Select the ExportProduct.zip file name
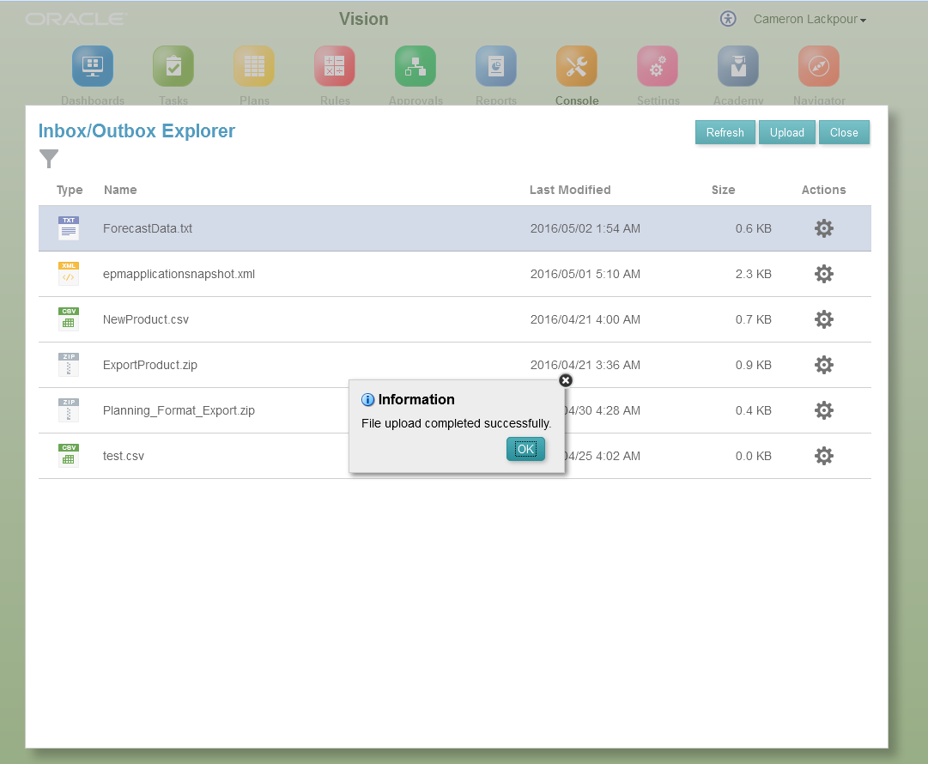 click(x=149, y=365)
